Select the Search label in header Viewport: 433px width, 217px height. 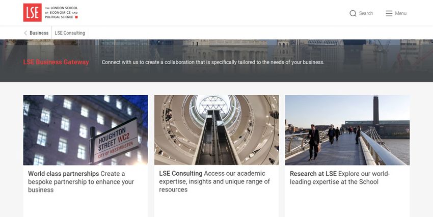(366, 13)
